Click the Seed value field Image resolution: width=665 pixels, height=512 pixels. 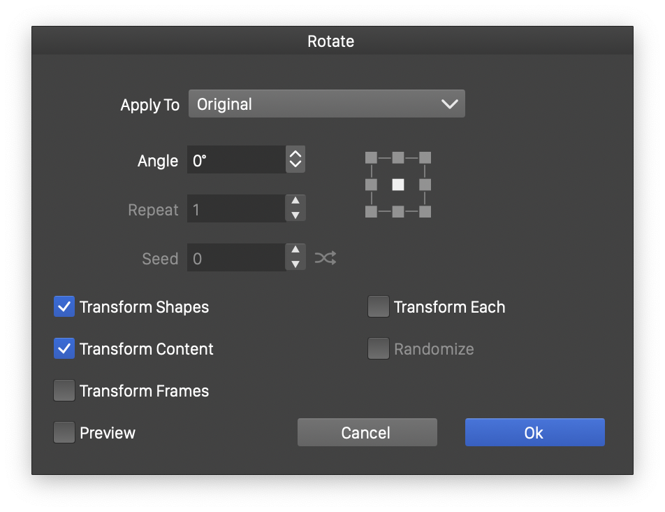(x=236, y=257)
